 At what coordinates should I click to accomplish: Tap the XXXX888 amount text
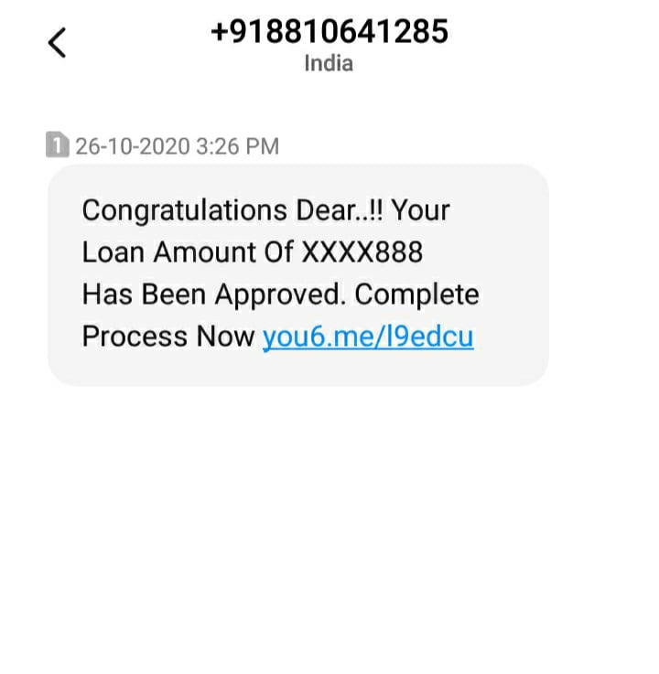pyautogui.click(x=362, y=252)
